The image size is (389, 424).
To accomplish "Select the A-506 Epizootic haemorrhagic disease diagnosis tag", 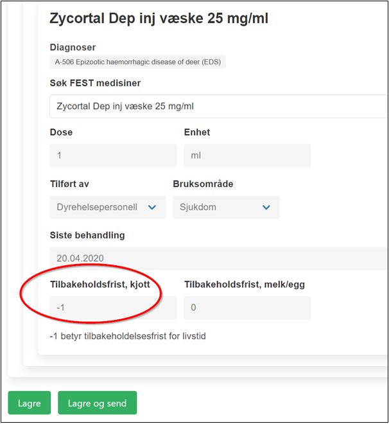I will click(x=138, y=62).
